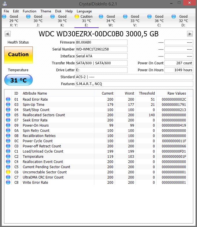Screen dimensions: 197x227
Task: Click the blue status orb for drive C:
Action: pos(149,16)
